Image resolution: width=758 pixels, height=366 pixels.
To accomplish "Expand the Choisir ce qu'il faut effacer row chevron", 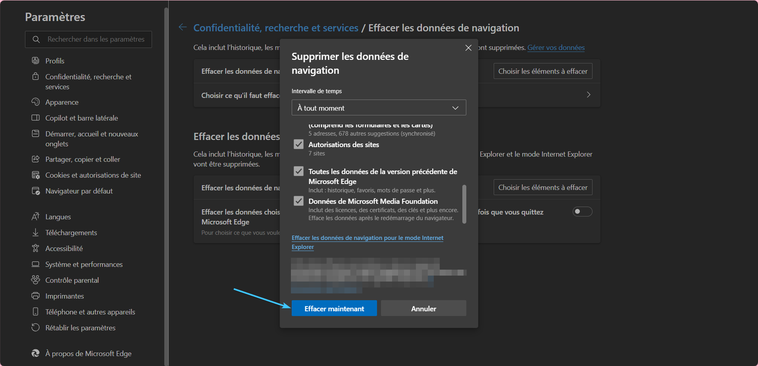I will coord(589,95).
